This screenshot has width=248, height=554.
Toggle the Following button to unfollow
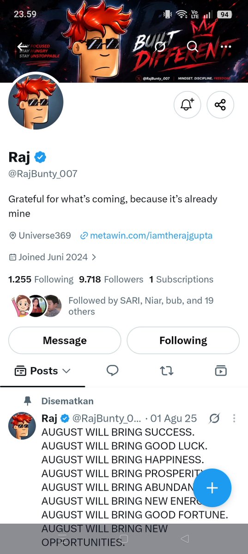(183, 341)
